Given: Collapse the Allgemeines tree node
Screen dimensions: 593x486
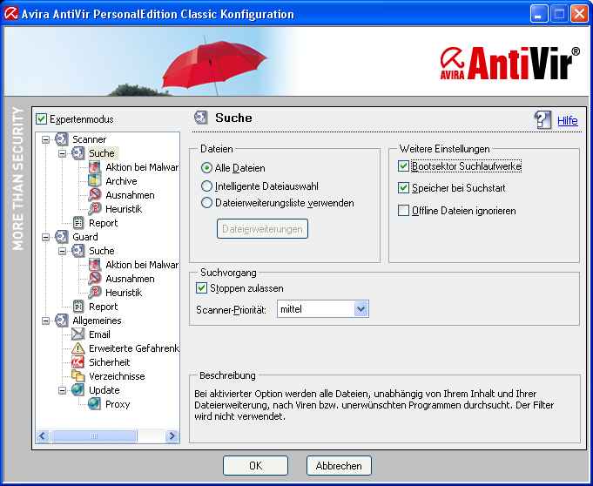Looking at the screenshot, I should (45, 321).
